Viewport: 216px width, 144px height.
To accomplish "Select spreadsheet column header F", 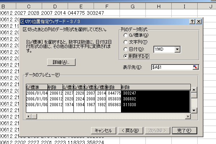I will point(107,6).
